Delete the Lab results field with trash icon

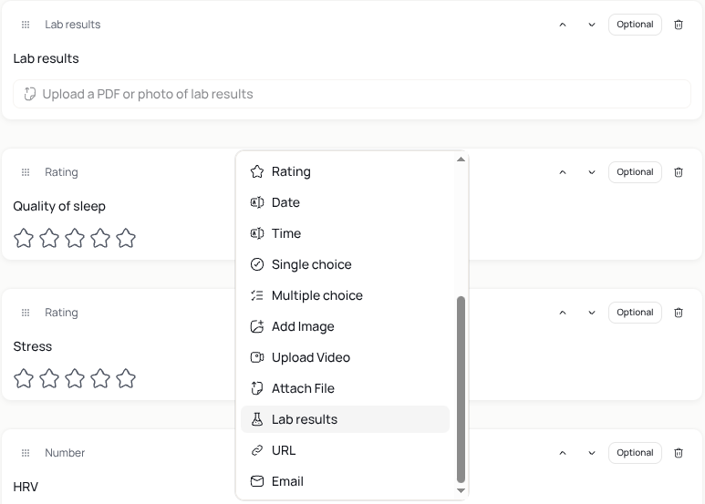pos(679,25)
